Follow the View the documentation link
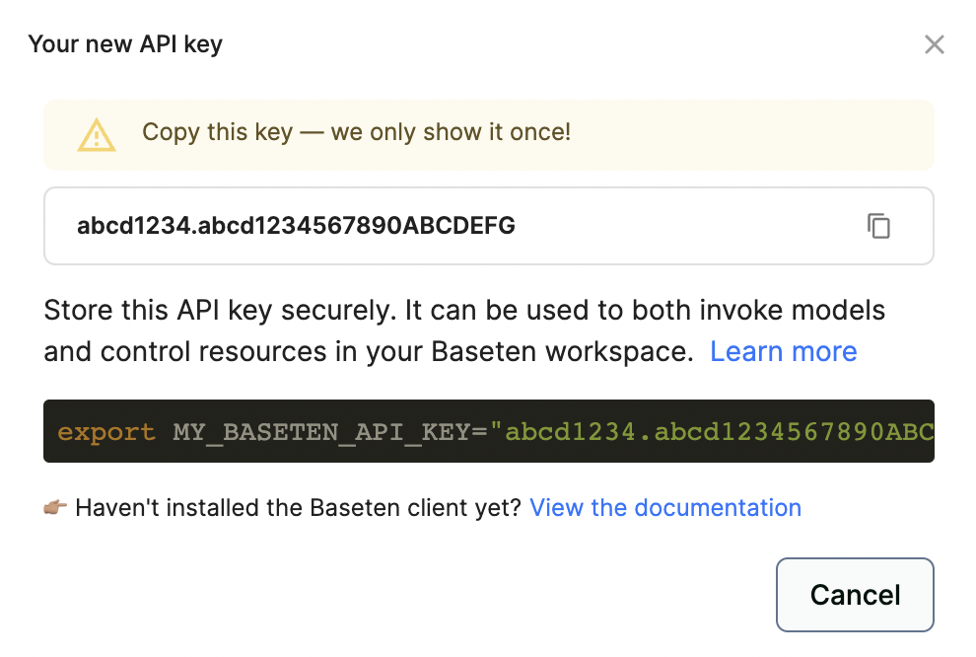The width and height of the screenshot is (976, 657). pyautogui.click(x=665, y=508)
